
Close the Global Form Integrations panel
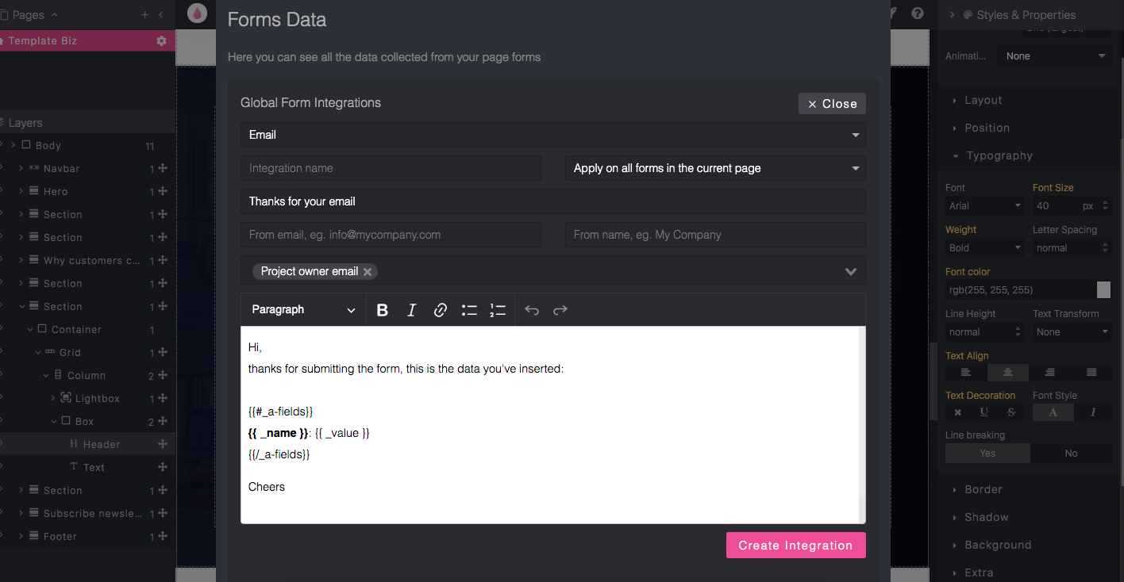click(x=832, y=104)
